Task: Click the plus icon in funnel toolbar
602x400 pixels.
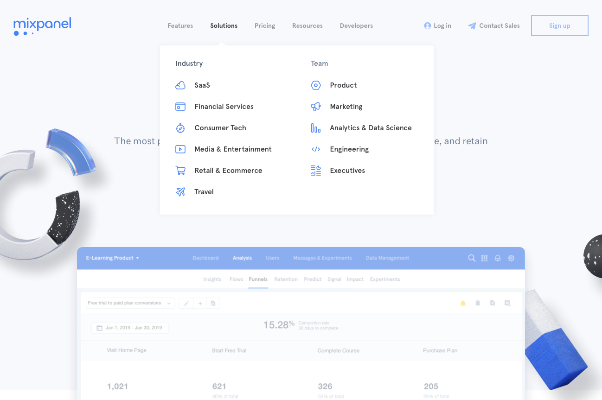Action: (200, 303)
